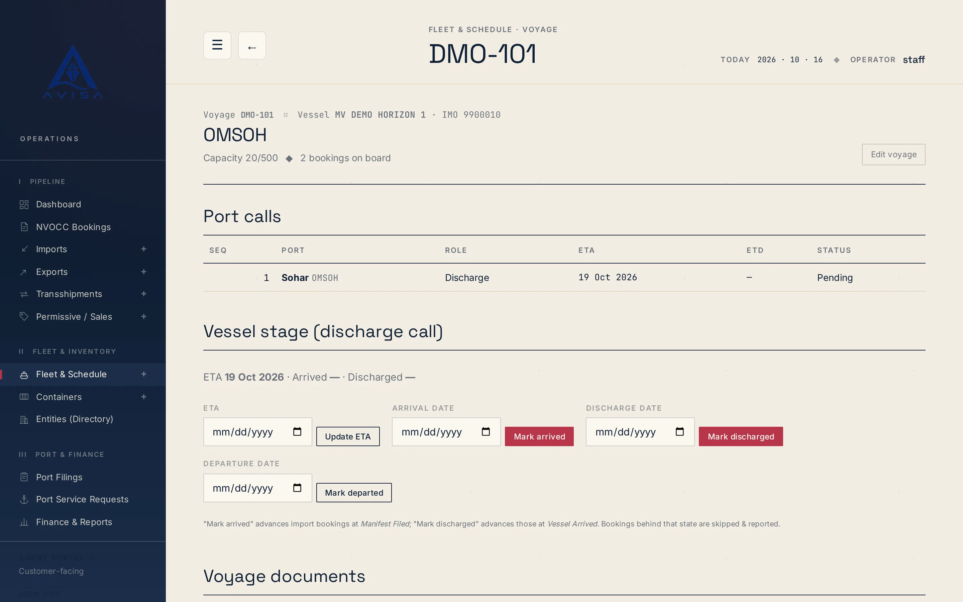Click Mark discharged
Screen dimensions: 963x602
741,436
